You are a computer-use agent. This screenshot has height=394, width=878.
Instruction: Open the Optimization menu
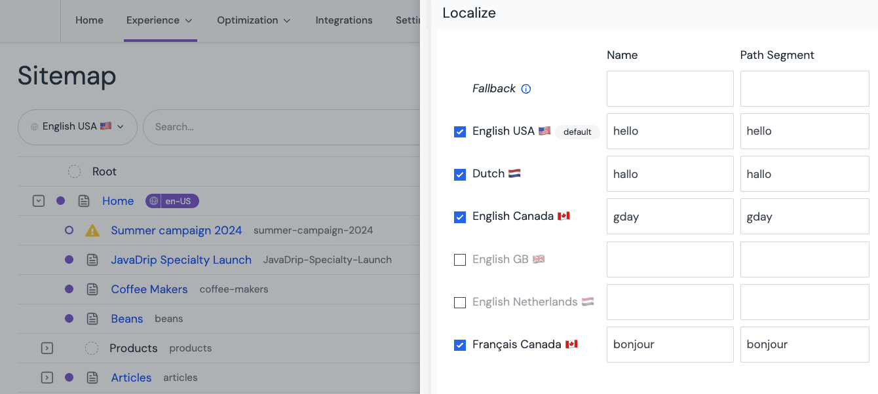click(x=254, y=20)
